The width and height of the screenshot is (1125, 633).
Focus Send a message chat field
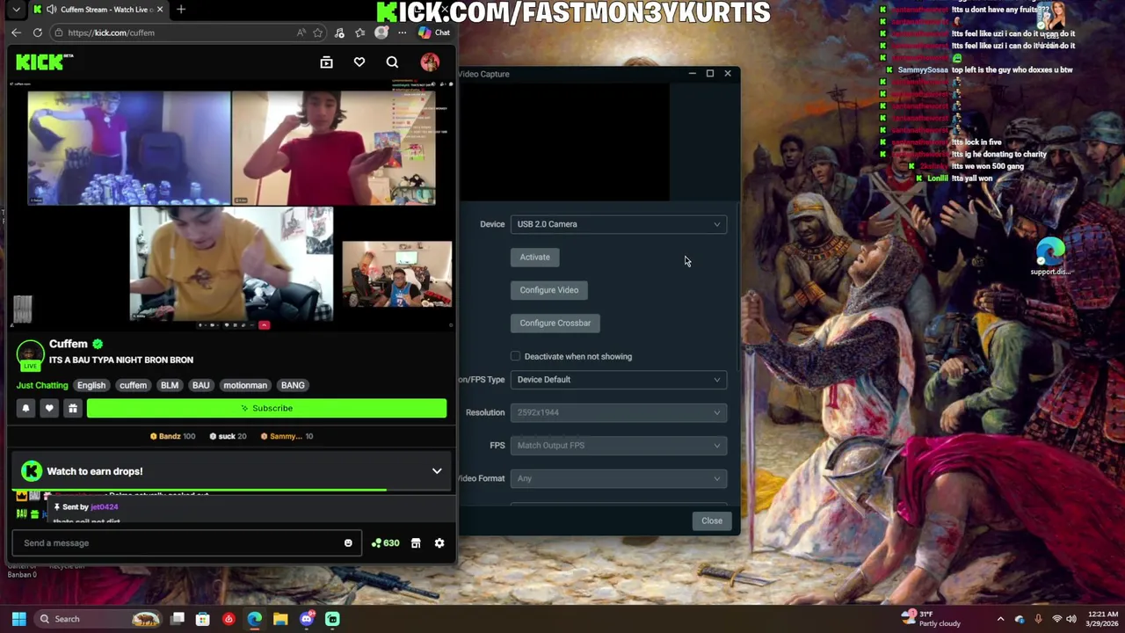click(186, 543)
